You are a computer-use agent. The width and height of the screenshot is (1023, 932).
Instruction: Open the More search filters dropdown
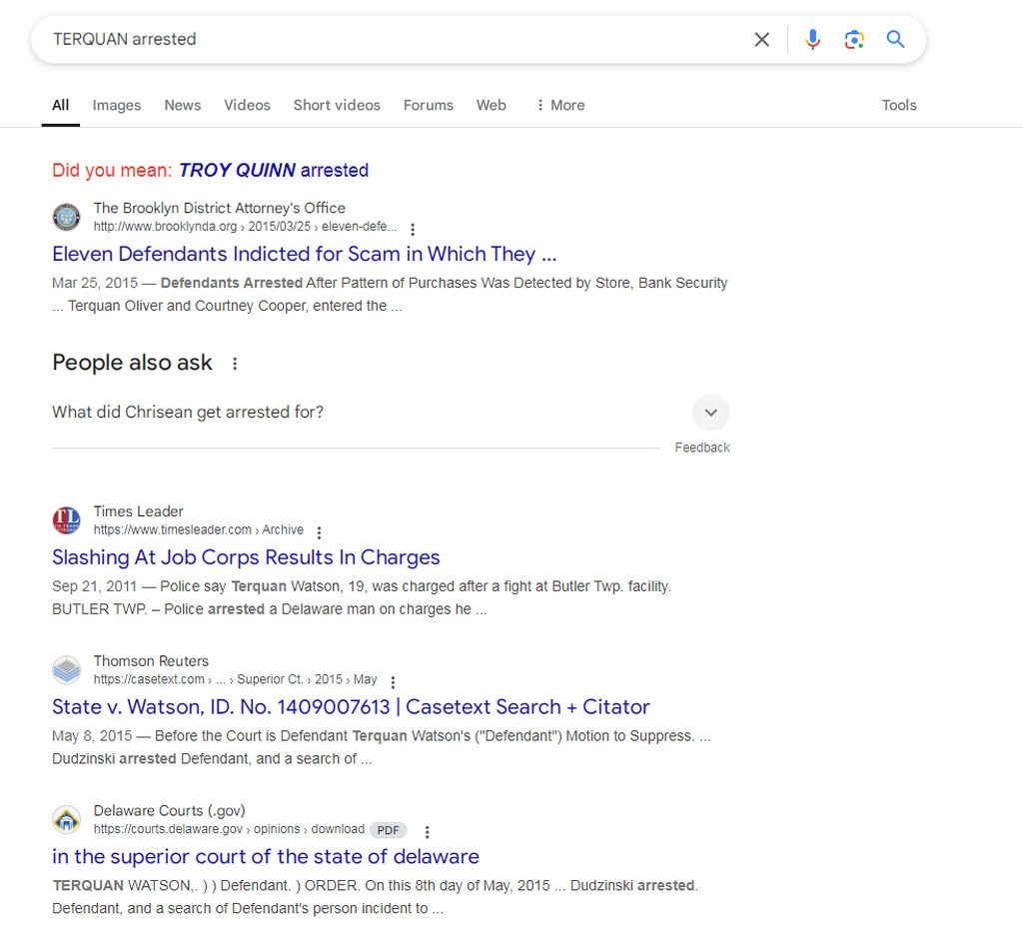click(x=560, y=105)
